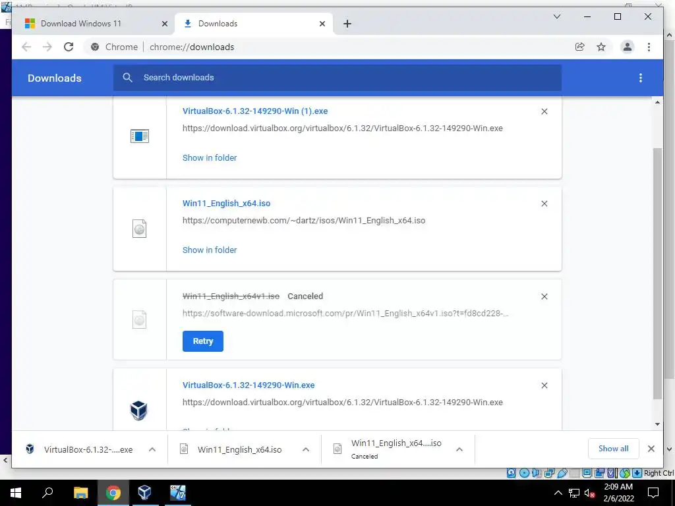Expand options for VirtualBox exe shelf item
The width and height of the screenshot is (675, 506).
[x=152, y=449]
